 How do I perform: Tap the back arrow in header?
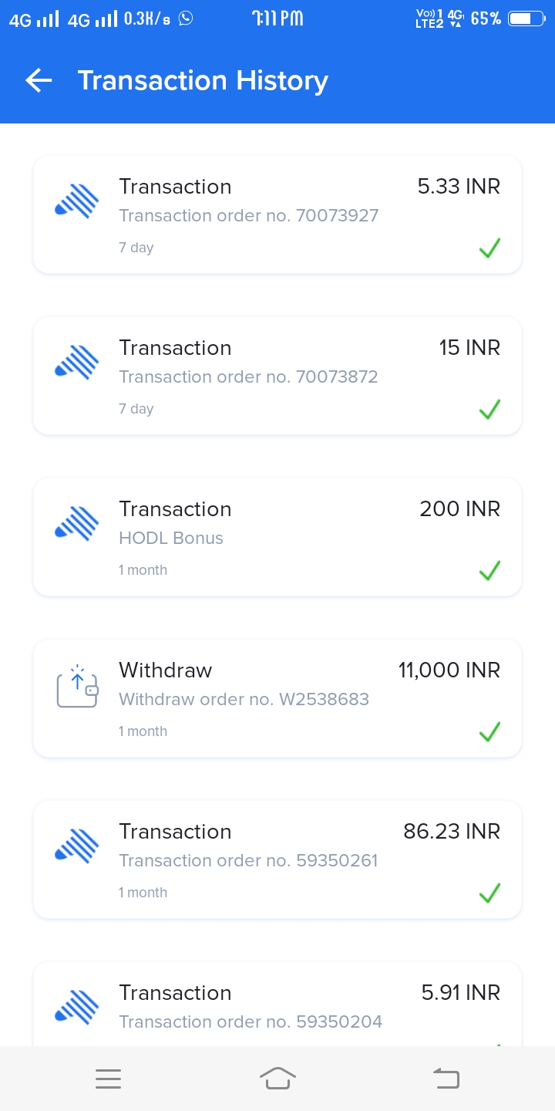[39, 80]
